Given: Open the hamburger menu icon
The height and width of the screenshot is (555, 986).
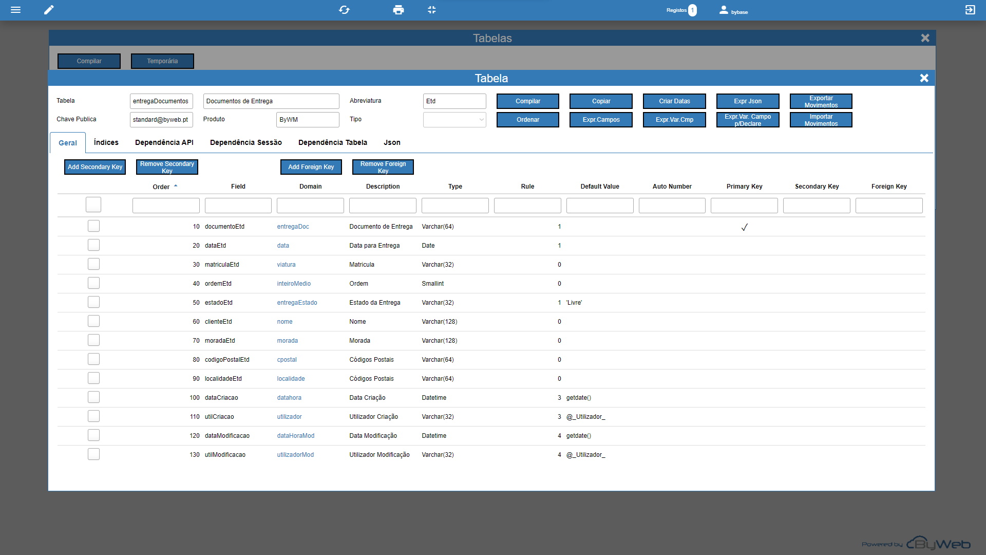Looking at the screenshot, I should coord(16,10).
